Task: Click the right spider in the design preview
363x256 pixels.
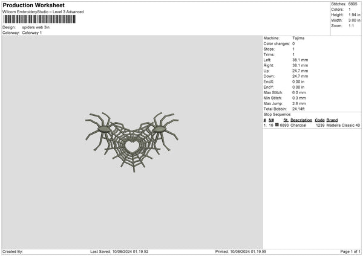Action: (160, 129)
